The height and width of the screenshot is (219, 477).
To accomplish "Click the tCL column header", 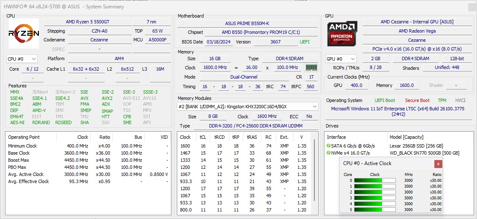I will [203, 137].
